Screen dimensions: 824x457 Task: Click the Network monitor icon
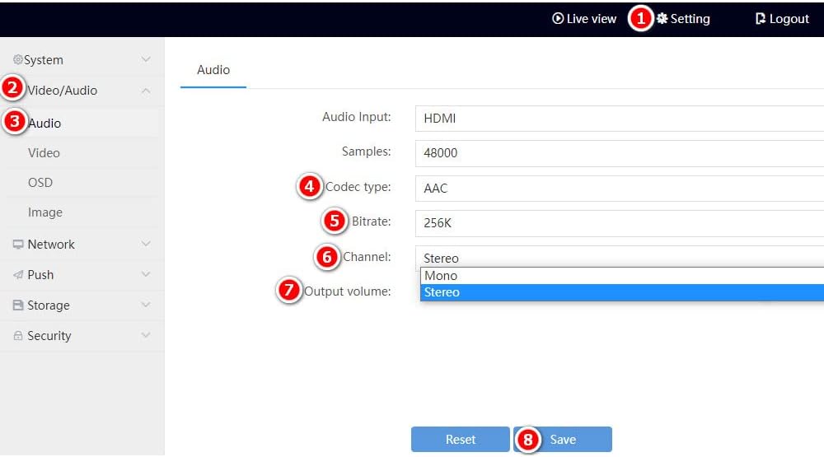click(x=18, y=245)
